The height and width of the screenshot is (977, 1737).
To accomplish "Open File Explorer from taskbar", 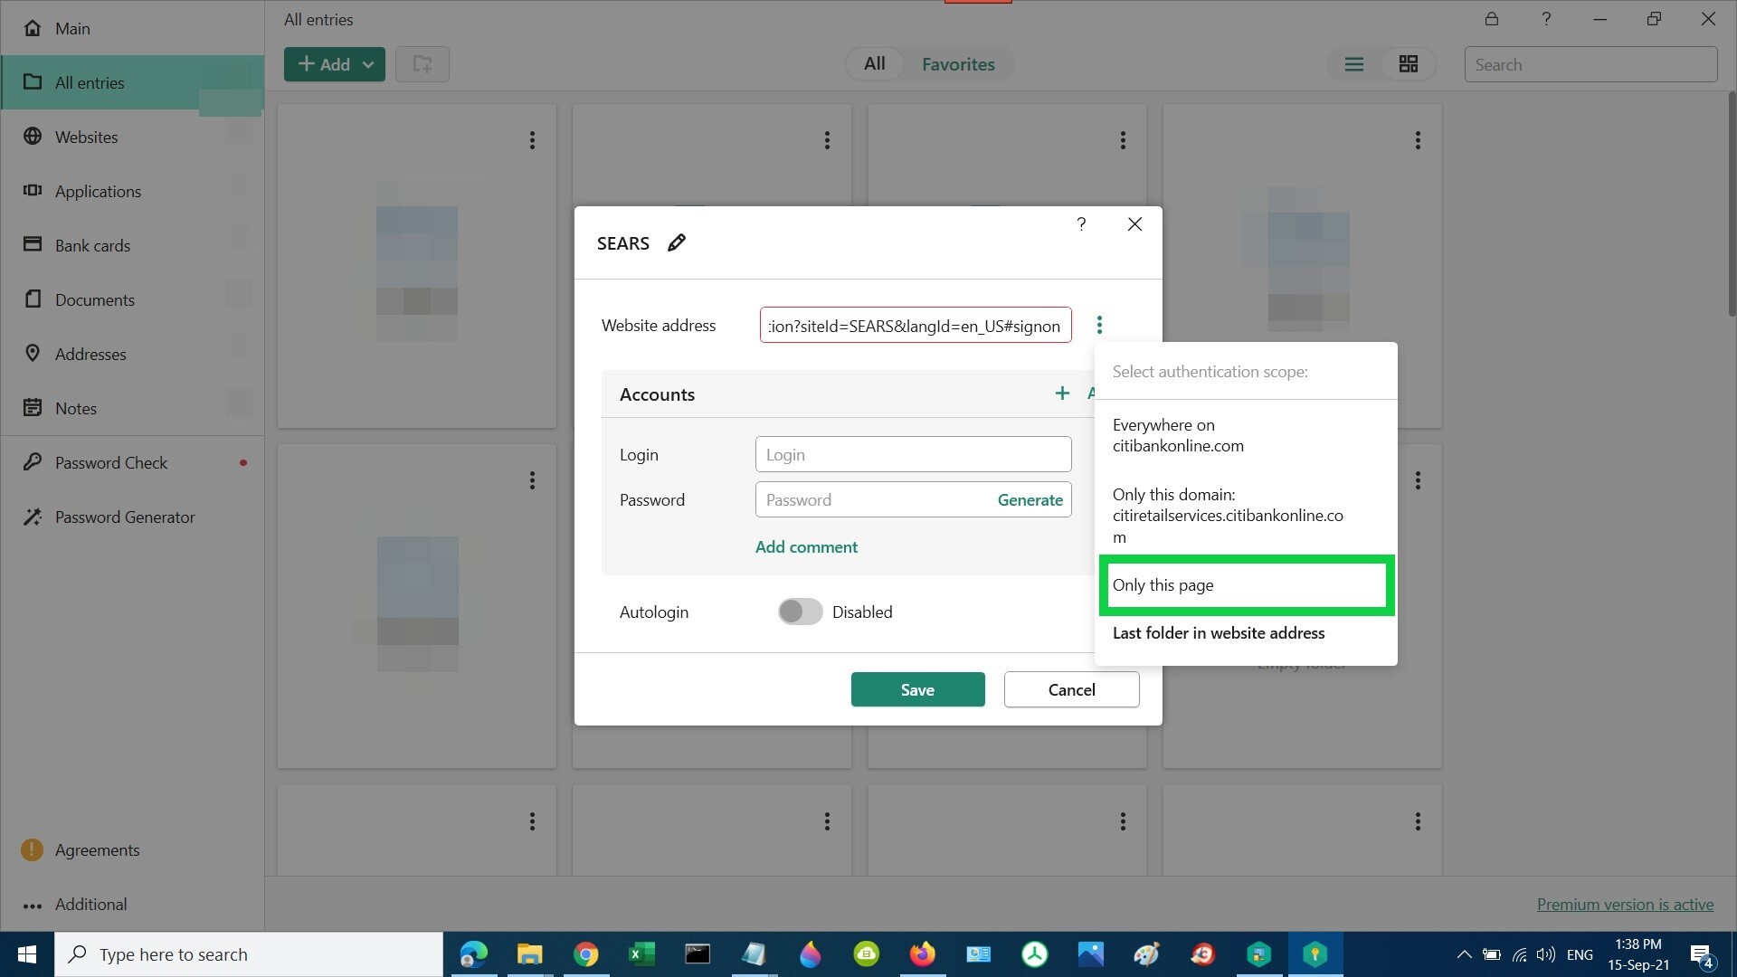I will coord(529,954).
